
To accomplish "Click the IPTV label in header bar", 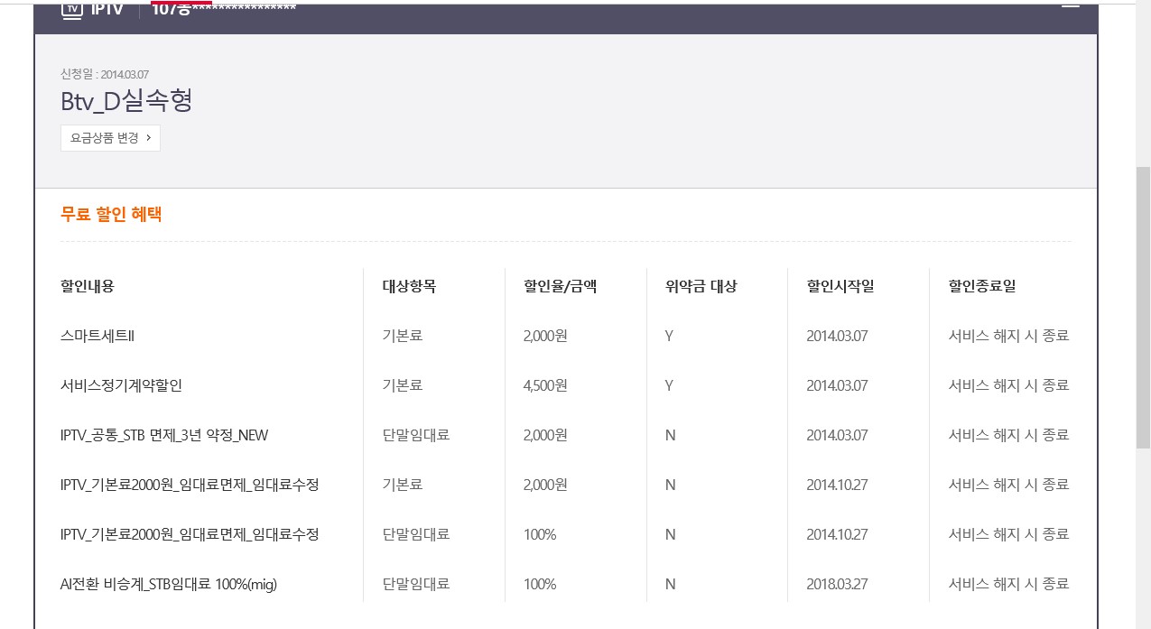I will (107, 9).
